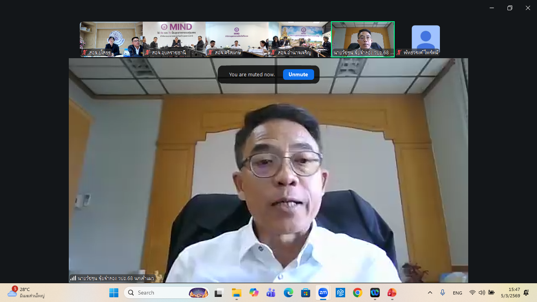Select the สอจ.อุบลราชธานี participant video thumbnail
The image size is (537, 302).
pos(174,39)
